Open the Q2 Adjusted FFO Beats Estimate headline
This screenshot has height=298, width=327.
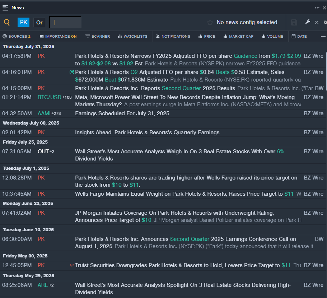pyautogui.click(x=188, y=76)
